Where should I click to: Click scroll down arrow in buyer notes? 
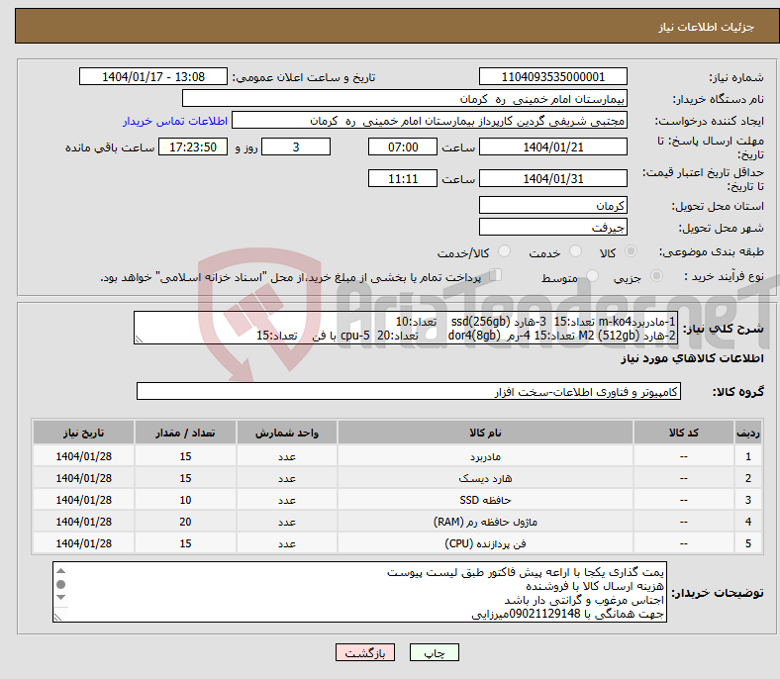click(x=60, y=597)
